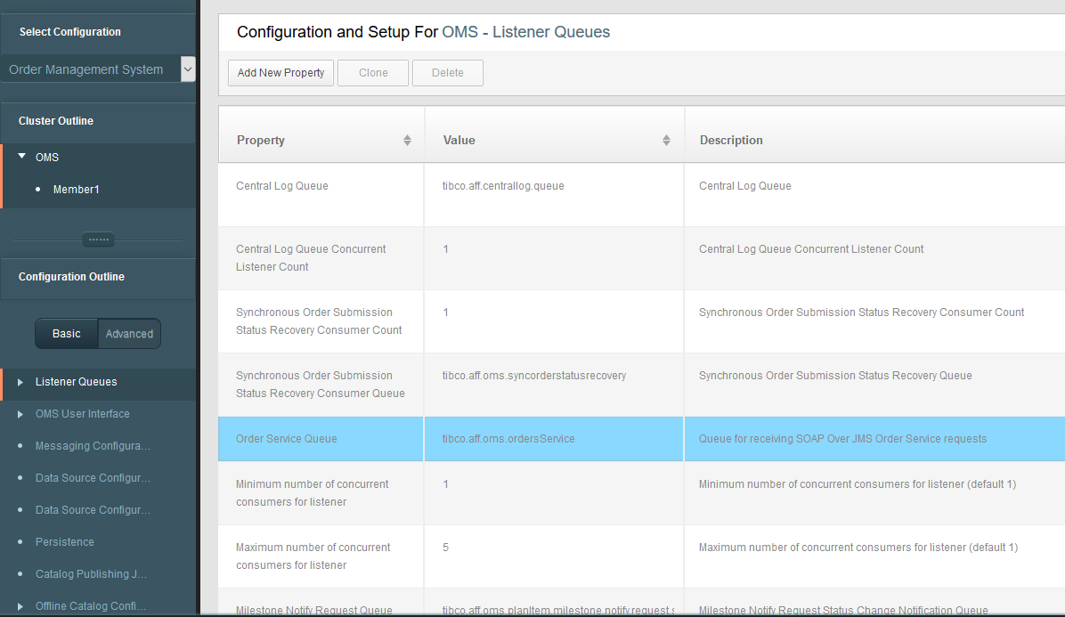Sort table by Property column arrows
Screen dimensions: 1065x617
(407, 141)
